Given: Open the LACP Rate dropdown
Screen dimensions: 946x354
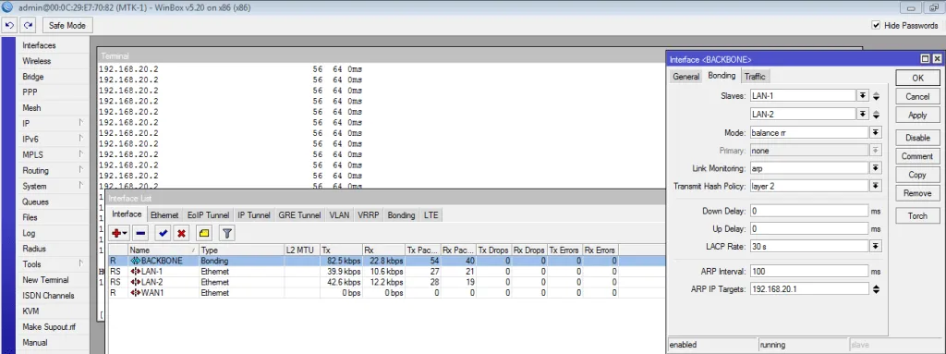Looking at the screenshot, I should pyautogui.click(x=876, y=247).
